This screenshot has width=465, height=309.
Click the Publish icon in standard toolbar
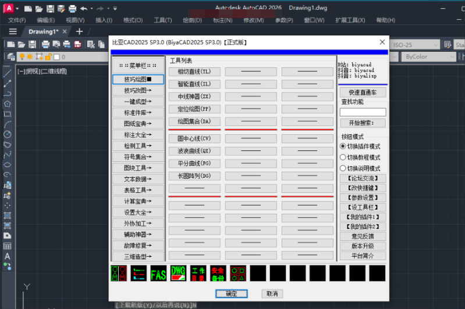tap(67, 44)
